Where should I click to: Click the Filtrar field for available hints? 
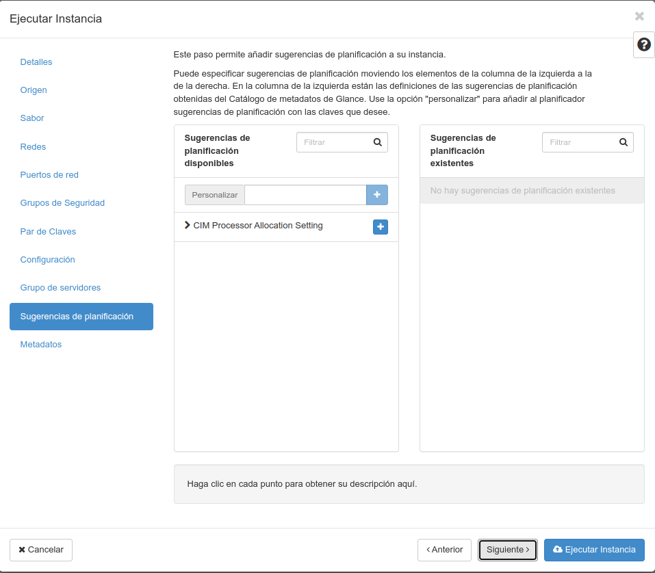pyautogui.click(x=335, y=142)
